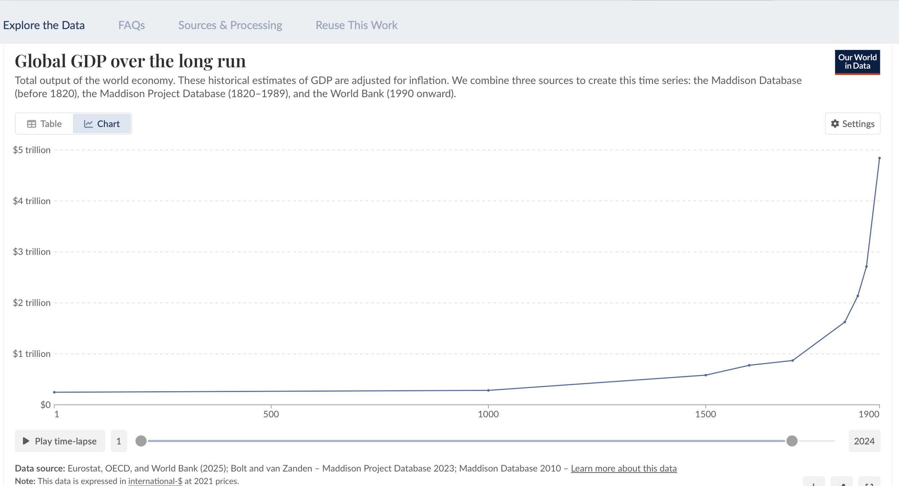Image resolution: width=899 pixels, height=486 pixels.
Task: Click the Data source label text
Action: pos(40,468)
